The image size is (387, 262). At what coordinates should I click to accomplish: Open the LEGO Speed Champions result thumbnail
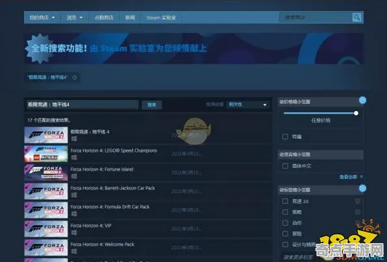click(x=46, y=154)
